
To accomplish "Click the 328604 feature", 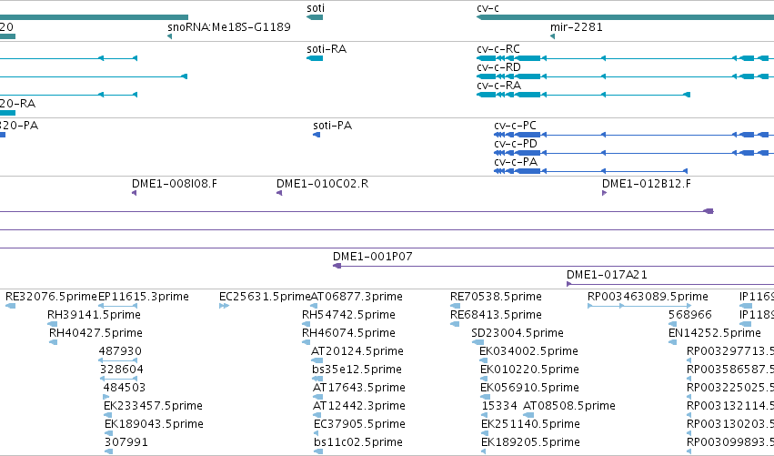I will pos(118,380).
